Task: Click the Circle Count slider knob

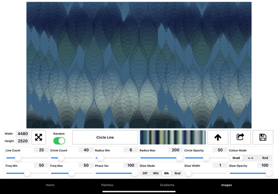Action: [61, 158]
